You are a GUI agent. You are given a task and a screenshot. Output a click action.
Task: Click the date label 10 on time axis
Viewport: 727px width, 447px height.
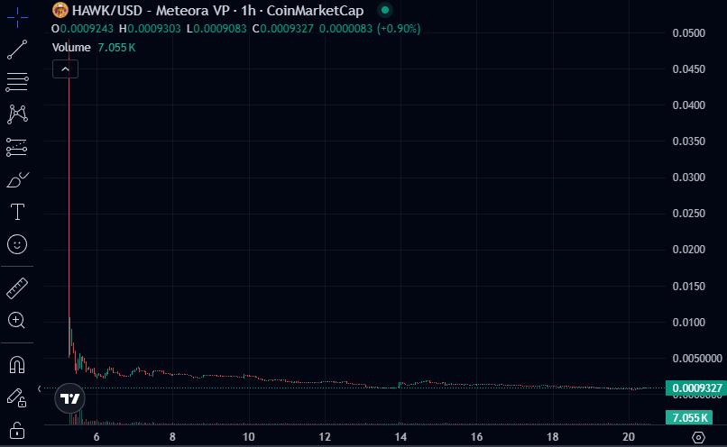[249, 437]
